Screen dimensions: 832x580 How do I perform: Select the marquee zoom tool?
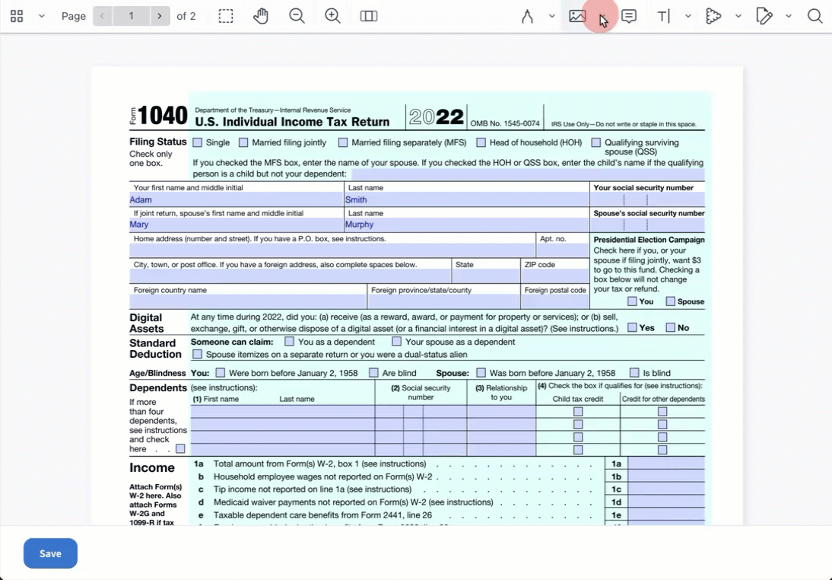[226, 16]
